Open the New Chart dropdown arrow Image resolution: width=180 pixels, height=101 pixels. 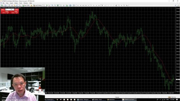[x=3, y=5]
